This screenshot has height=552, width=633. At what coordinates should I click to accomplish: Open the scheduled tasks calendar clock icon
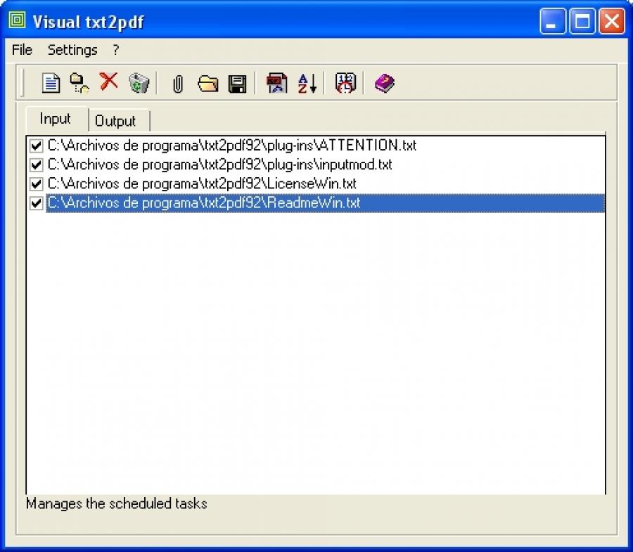[x=345, y=83]
